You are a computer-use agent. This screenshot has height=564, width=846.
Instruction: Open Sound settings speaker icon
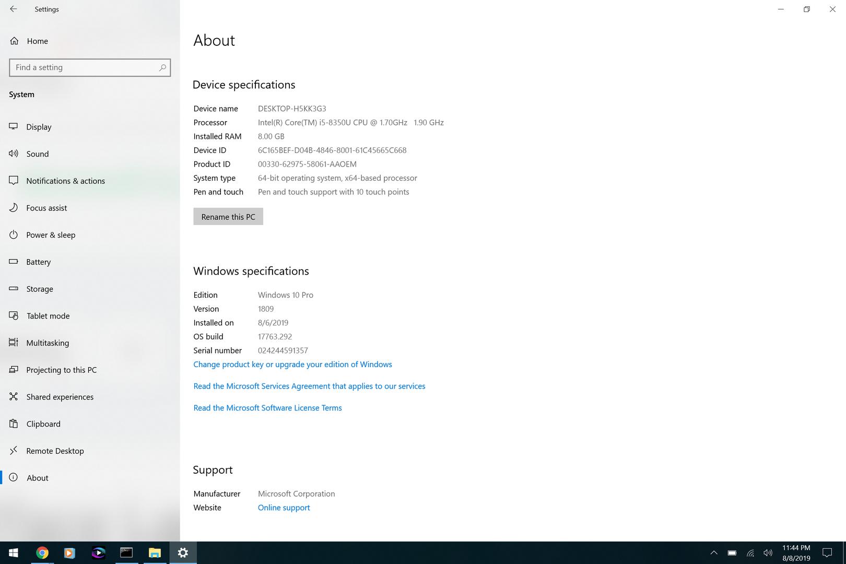(x=14, y=154)
